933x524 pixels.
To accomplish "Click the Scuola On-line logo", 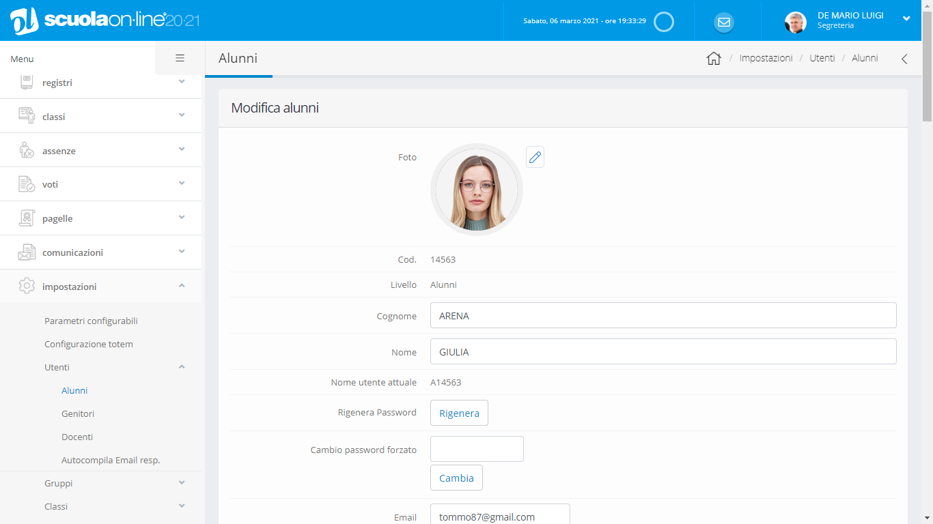I will coord(105,20).
